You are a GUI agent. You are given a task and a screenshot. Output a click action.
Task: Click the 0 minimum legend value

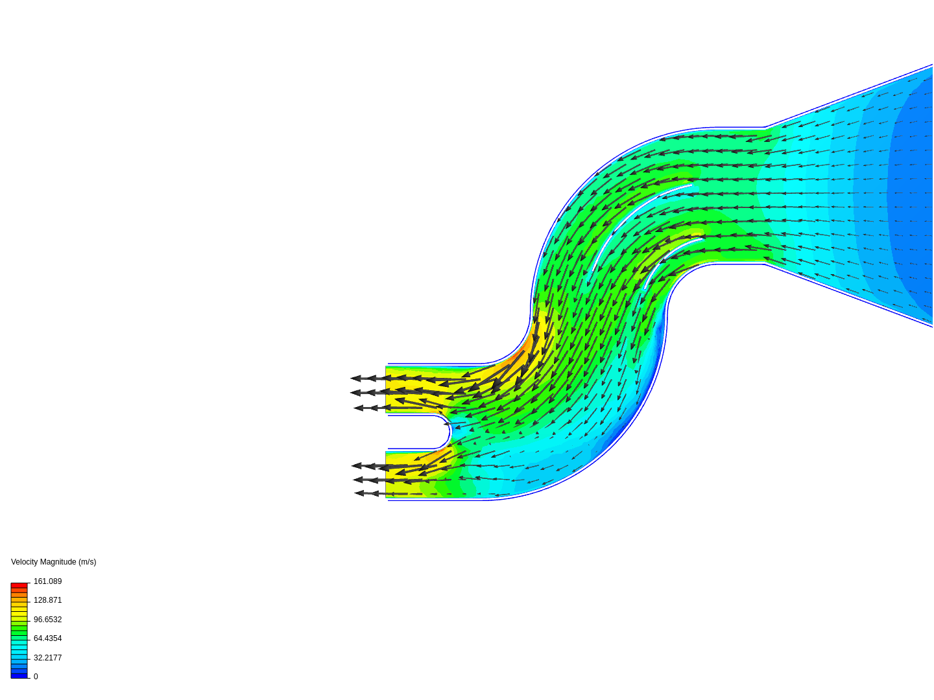36,677
